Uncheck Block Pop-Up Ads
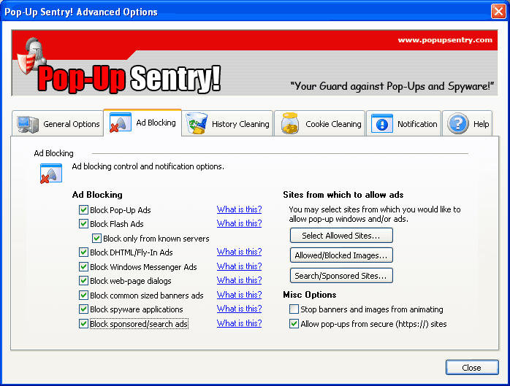 [83, 210]
